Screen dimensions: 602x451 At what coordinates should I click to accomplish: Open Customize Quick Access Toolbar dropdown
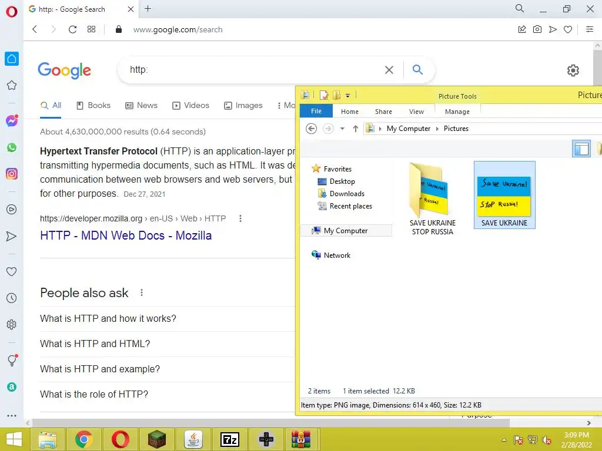coord(347,96)
